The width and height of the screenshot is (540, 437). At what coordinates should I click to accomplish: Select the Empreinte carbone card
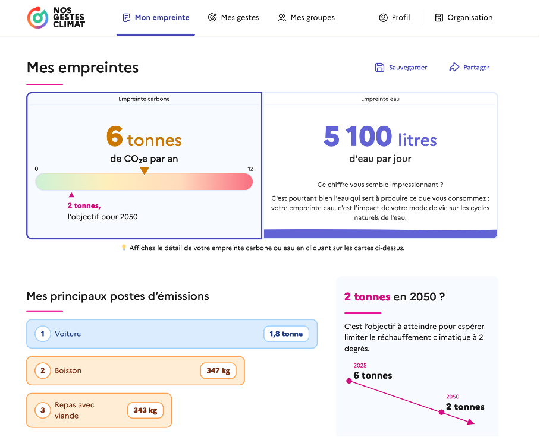pyautogui.click(x=144, y=165)
